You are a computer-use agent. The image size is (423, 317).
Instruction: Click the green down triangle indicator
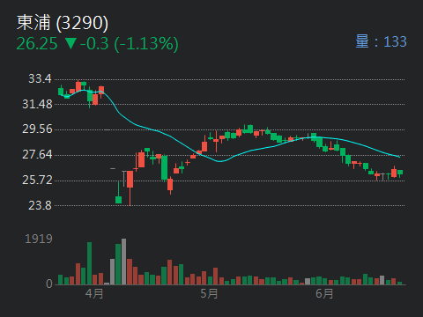pos(70,43)
